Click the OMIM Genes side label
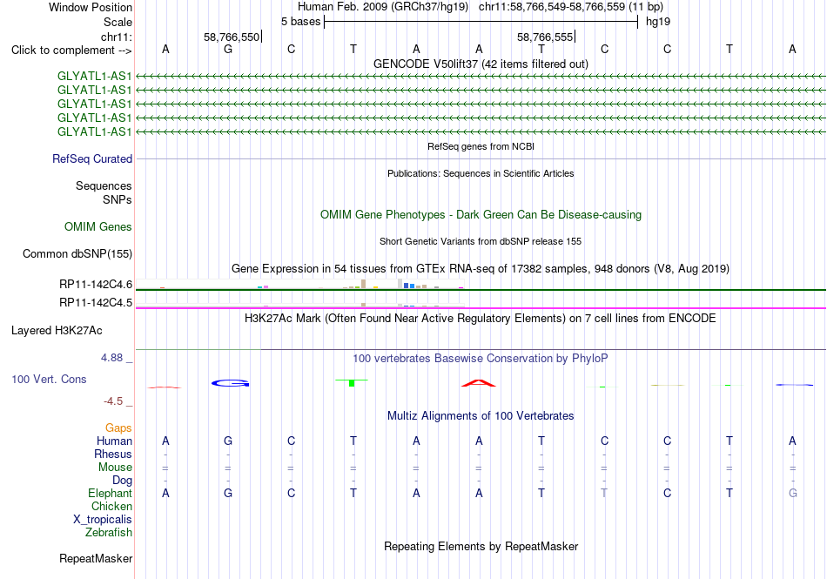This screenshot has height=579, width=827. [98, 226]
